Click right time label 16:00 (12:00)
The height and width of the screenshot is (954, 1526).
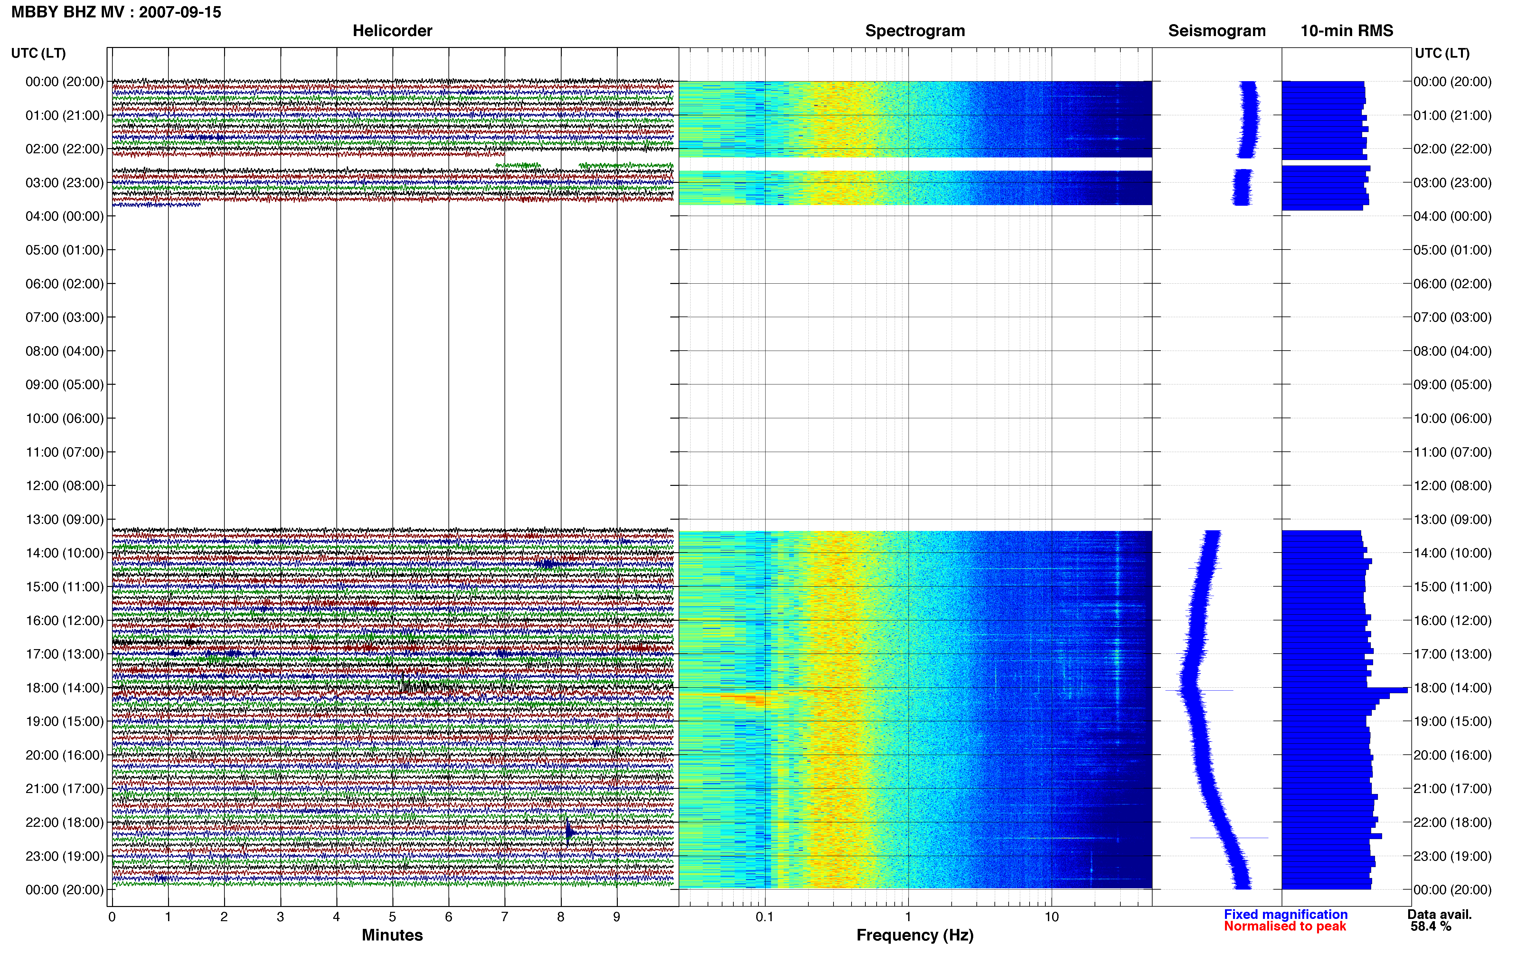[1452, 620]
